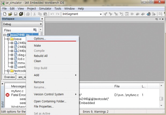The image size is (166, 115).
Task: Click the Toggle Bookmark toolbar icon
Action: 132,14
